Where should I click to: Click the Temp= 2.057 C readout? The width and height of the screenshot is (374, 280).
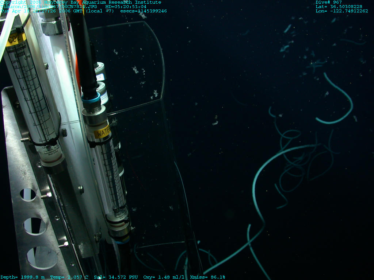coord(69,277)
